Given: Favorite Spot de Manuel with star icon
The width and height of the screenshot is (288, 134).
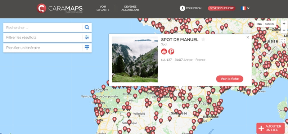Looking at the screenshot, I should click(x=203, y=39).
